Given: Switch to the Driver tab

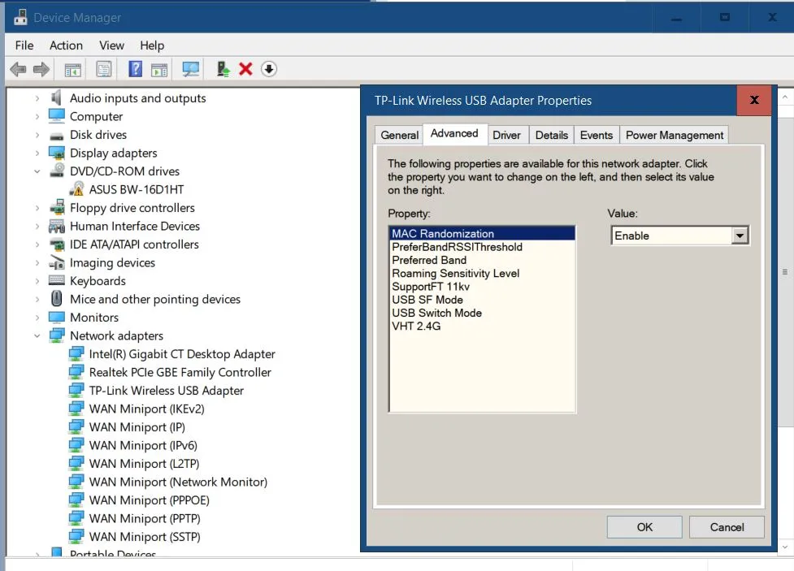Looking at the screenshot, I should coord(506,135).
